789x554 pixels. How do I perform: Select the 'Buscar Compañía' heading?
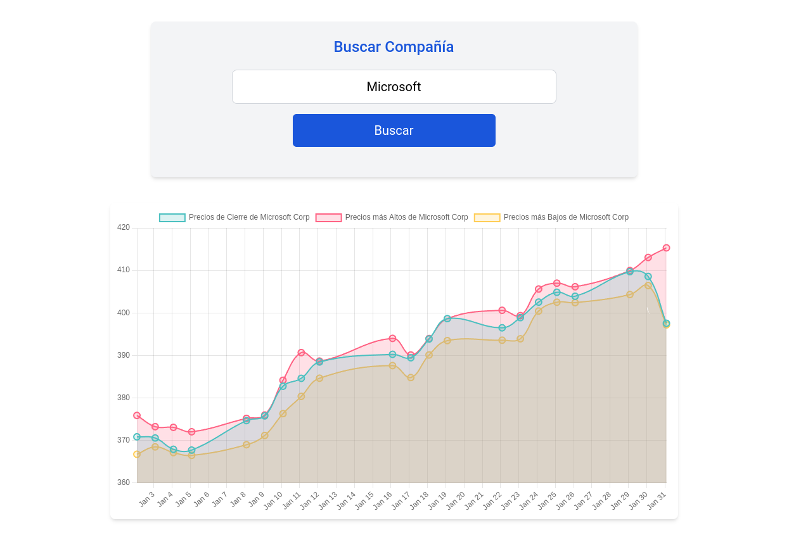[x=394, y=46]
